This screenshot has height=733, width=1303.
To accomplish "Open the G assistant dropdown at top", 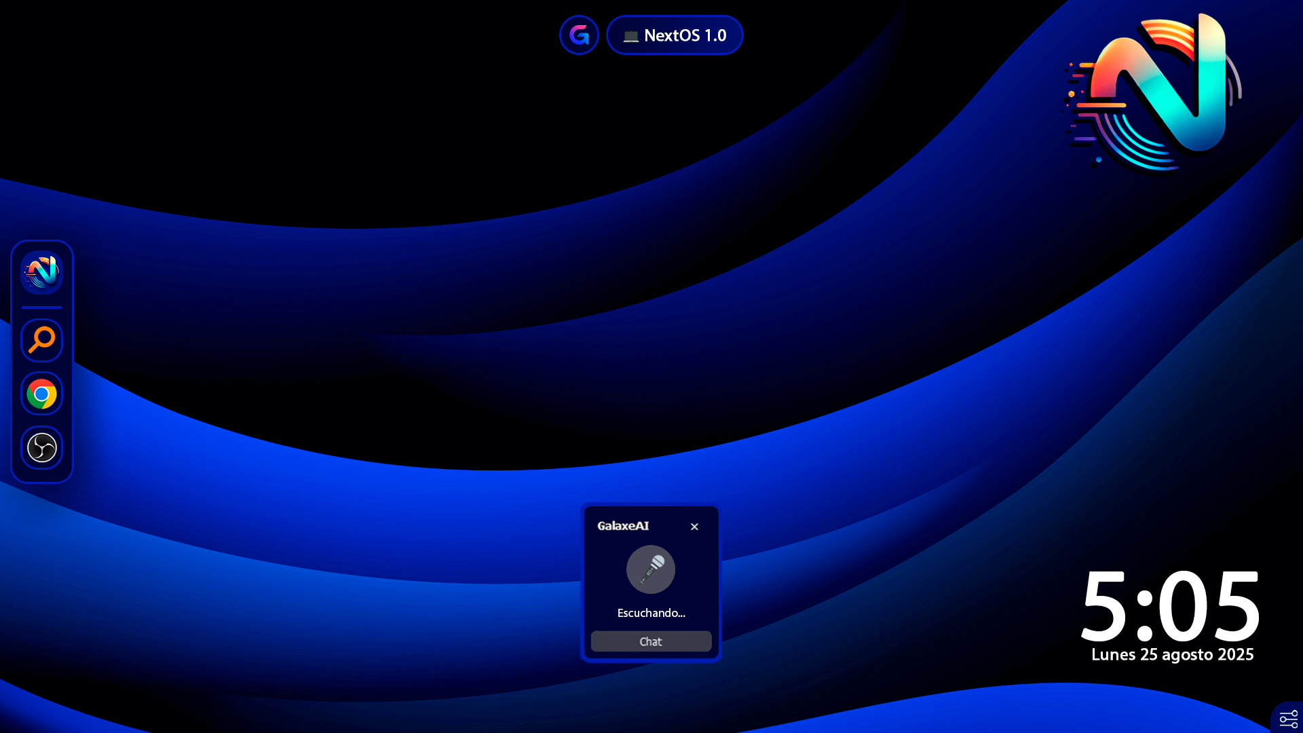I will tap(578, 35).
